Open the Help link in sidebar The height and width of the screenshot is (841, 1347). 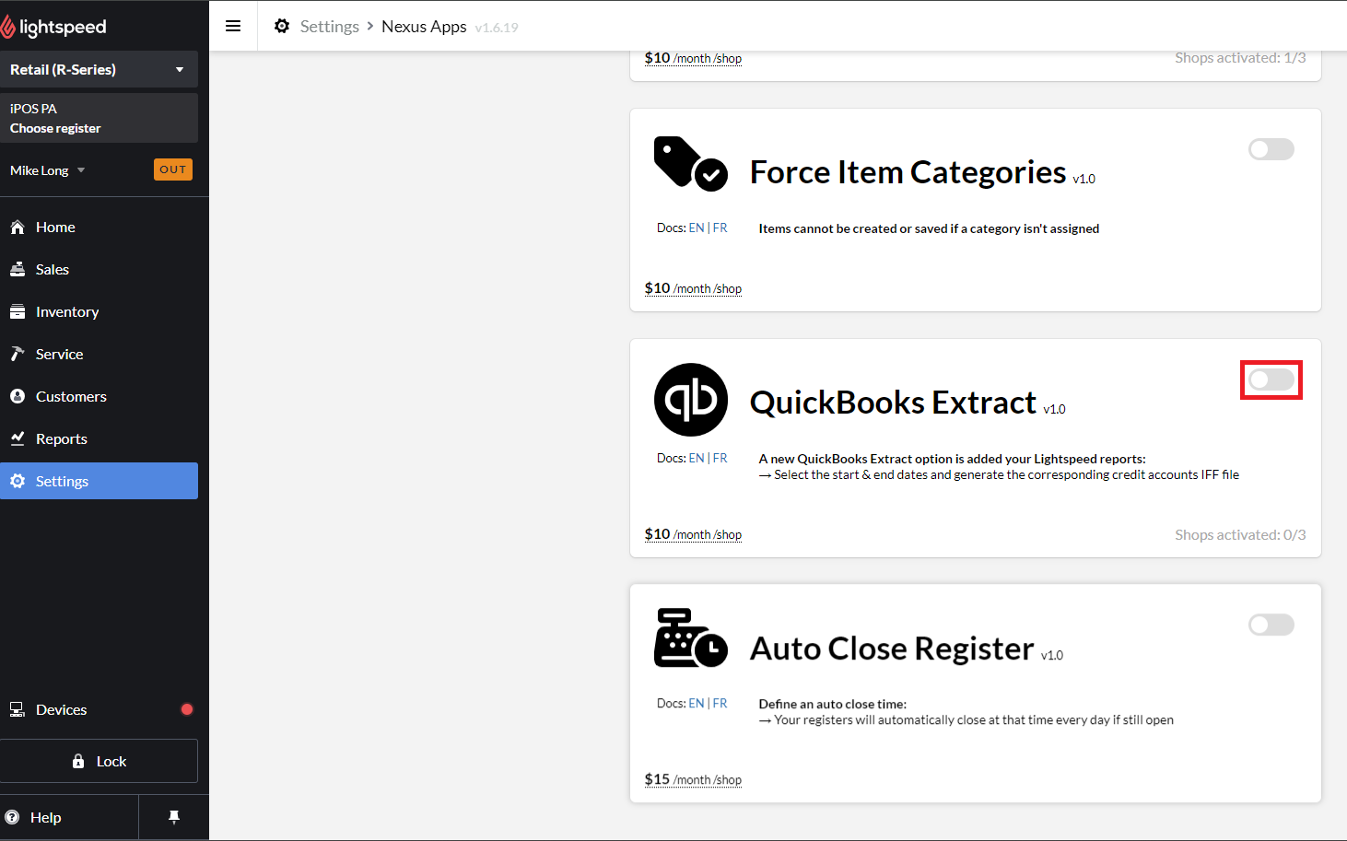pyautogui.click(x=69, y=817)
